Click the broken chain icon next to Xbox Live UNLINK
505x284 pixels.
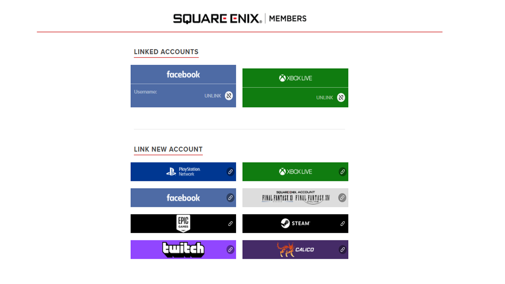coord(341,97)
